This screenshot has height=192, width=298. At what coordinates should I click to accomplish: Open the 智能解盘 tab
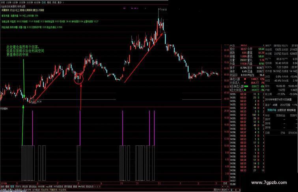292,110
